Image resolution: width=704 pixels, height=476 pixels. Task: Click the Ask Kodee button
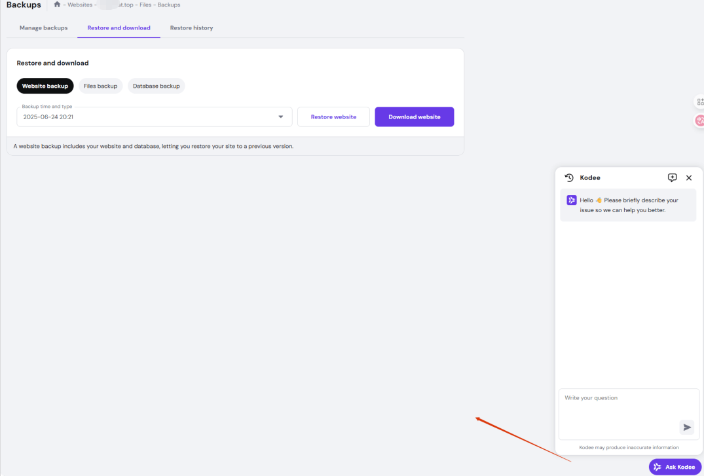pos(675,467)
